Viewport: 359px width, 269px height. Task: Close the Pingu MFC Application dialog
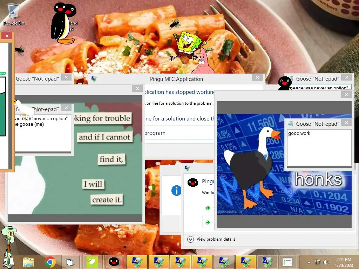(x=258, y=78)
